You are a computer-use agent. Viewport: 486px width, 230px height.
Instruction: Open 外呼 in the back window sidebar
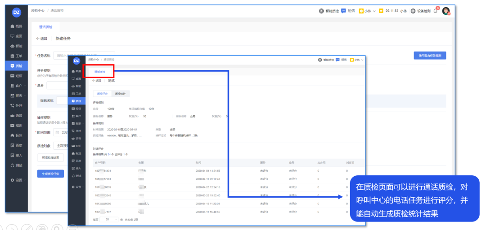(x=17, y=105)
